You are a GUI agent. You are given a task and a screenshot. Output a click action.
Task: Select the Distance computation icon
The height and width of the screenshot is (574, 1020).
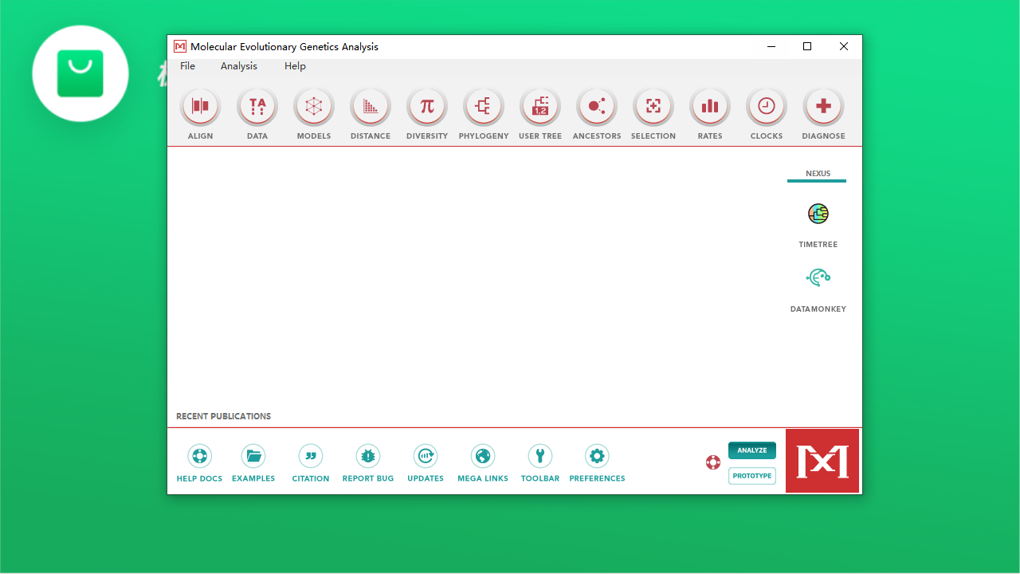click(371, 107)
